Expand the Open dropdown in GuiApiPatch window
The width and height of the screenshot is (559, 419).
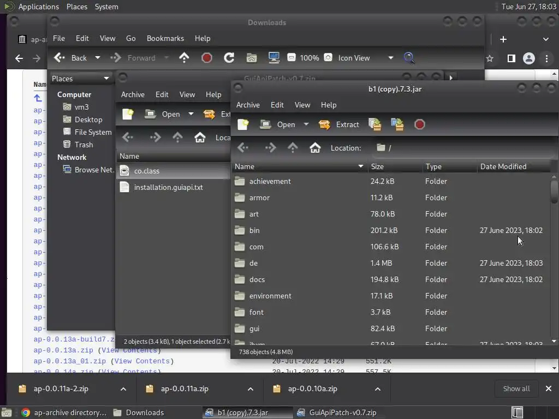point(191,114)
